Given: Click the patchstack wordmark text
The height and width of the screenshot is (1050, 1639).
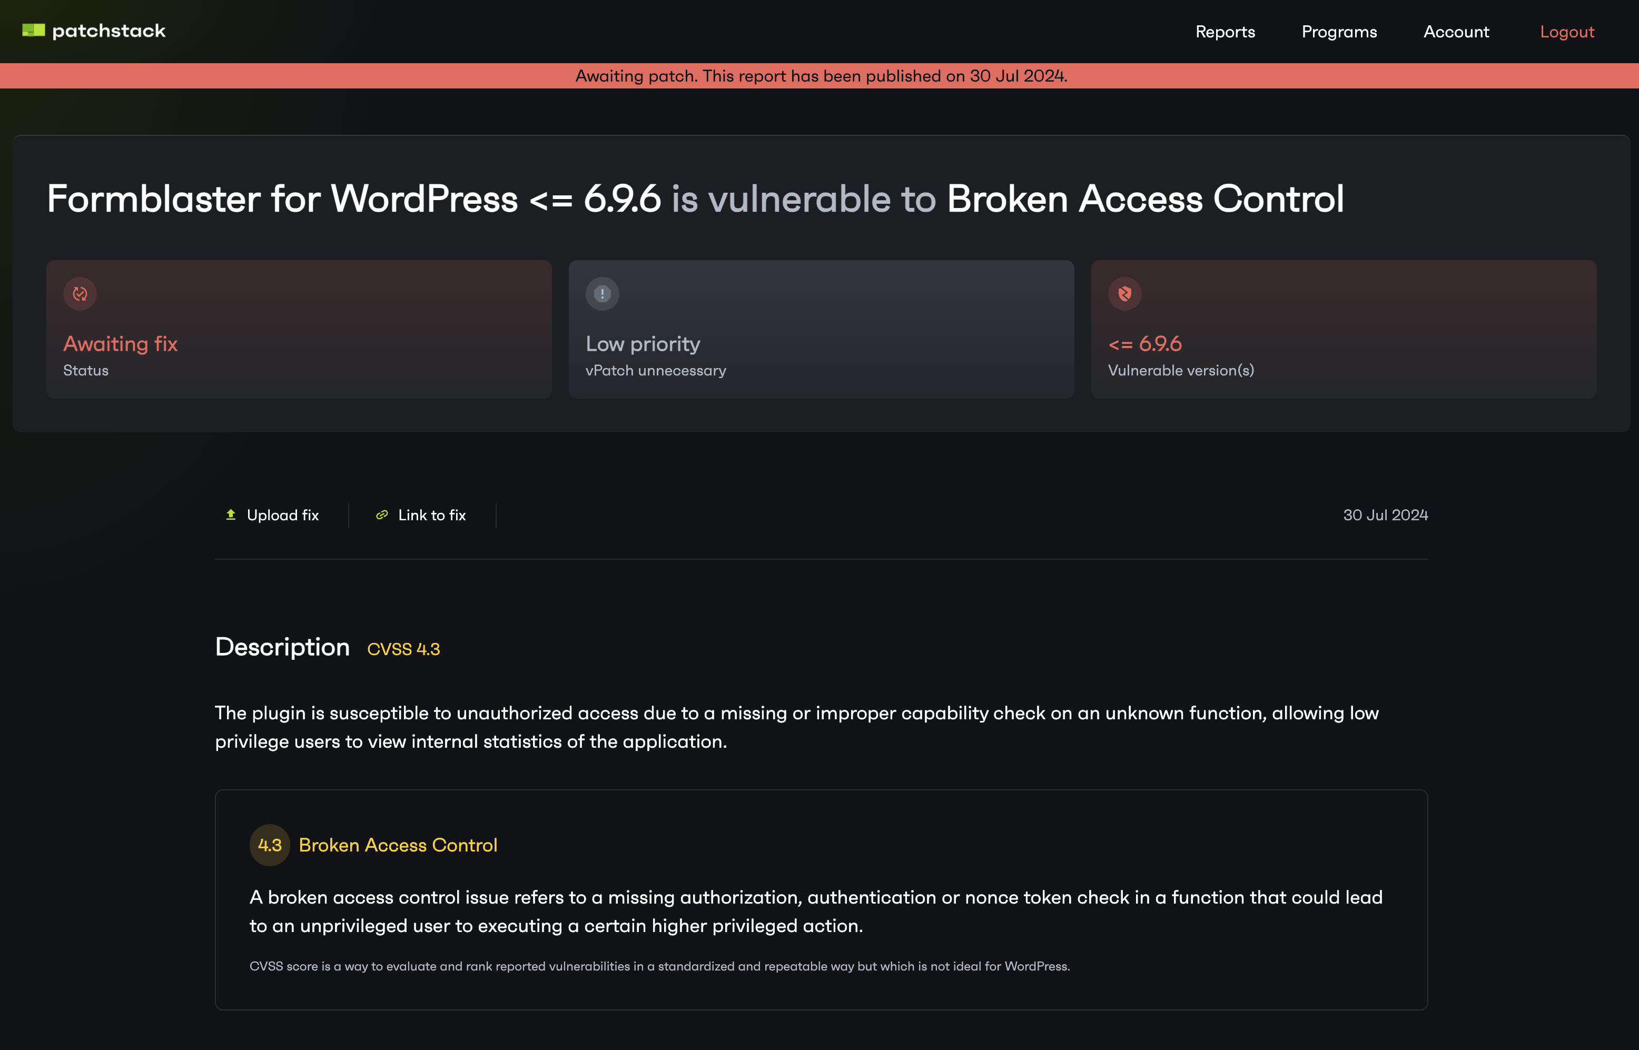Looking at the screenshot, I should (109, 31).
